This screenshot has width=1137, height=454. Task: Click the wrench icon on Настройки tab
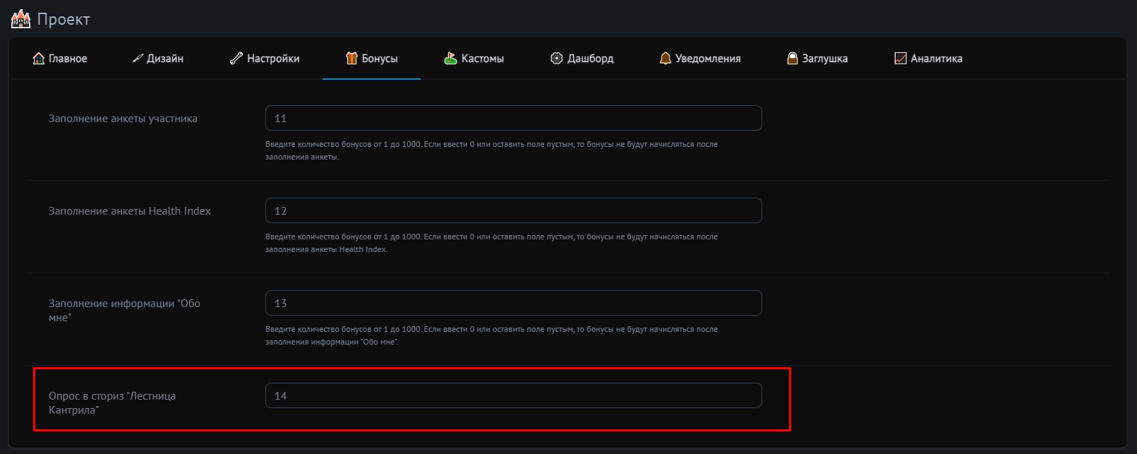pyautogui.click(x=236, y=59)
